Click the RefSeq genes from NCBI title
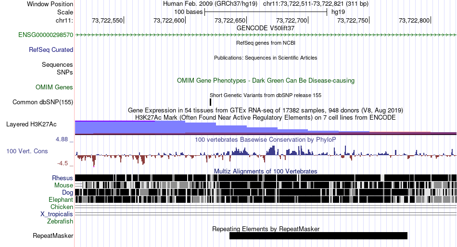This screenshot has width=457, height=247. coord(266,43)
